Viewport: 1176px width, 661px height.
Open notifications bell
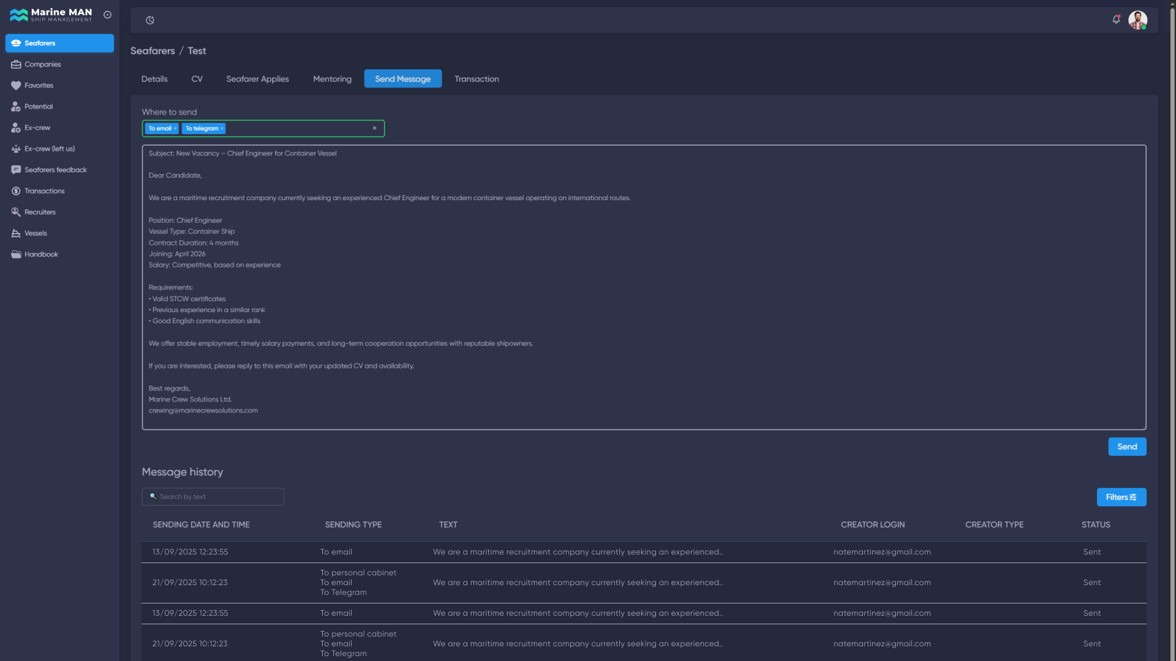pos(1116,20)
